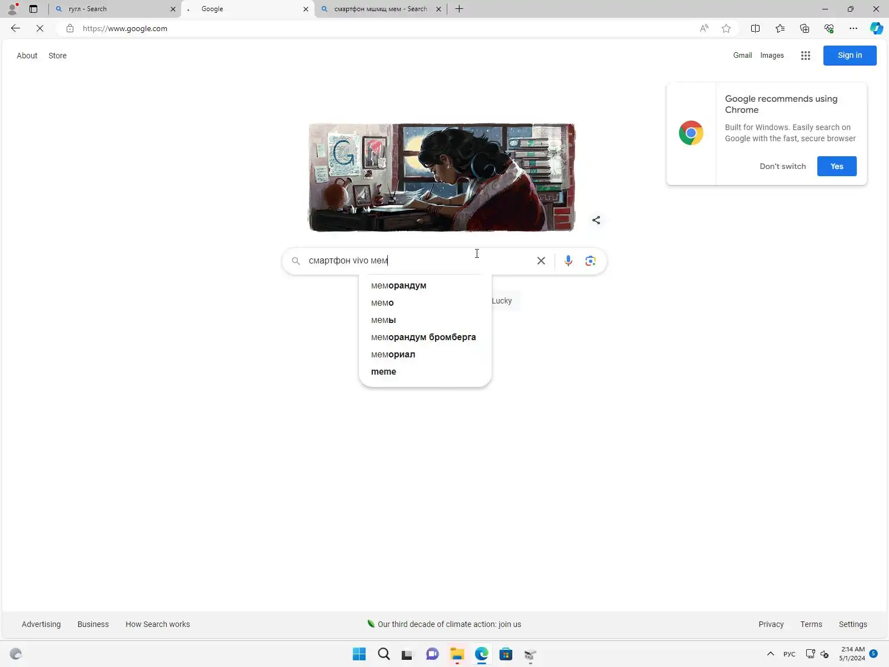Open the Favorites list icon
Screen dimensions: 889x667
tap(780, 28)
